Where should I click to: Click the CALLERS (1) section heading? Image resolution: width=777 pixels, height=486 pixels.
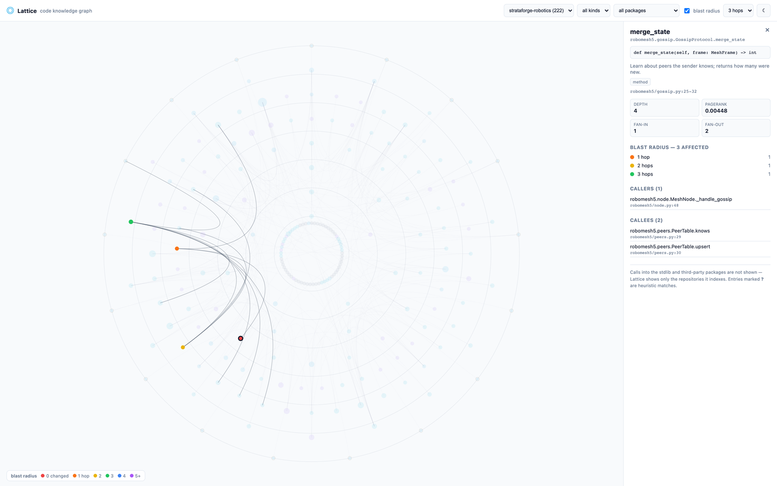click(646, 189)
